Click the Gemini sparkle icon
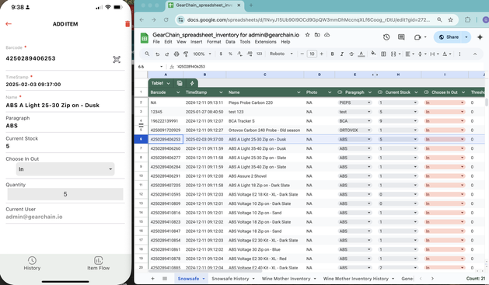 pos(480,37)
